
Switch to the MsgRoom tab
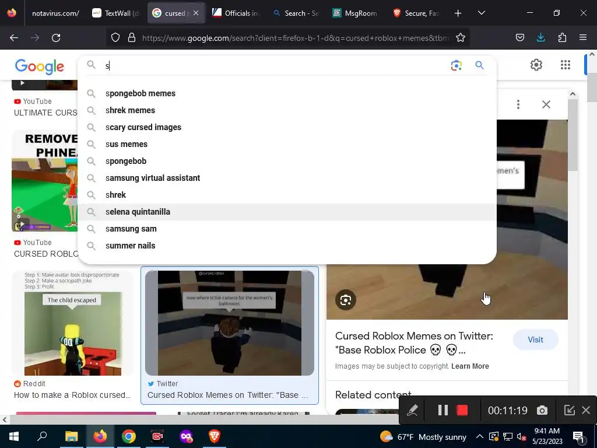click(356, 13)
